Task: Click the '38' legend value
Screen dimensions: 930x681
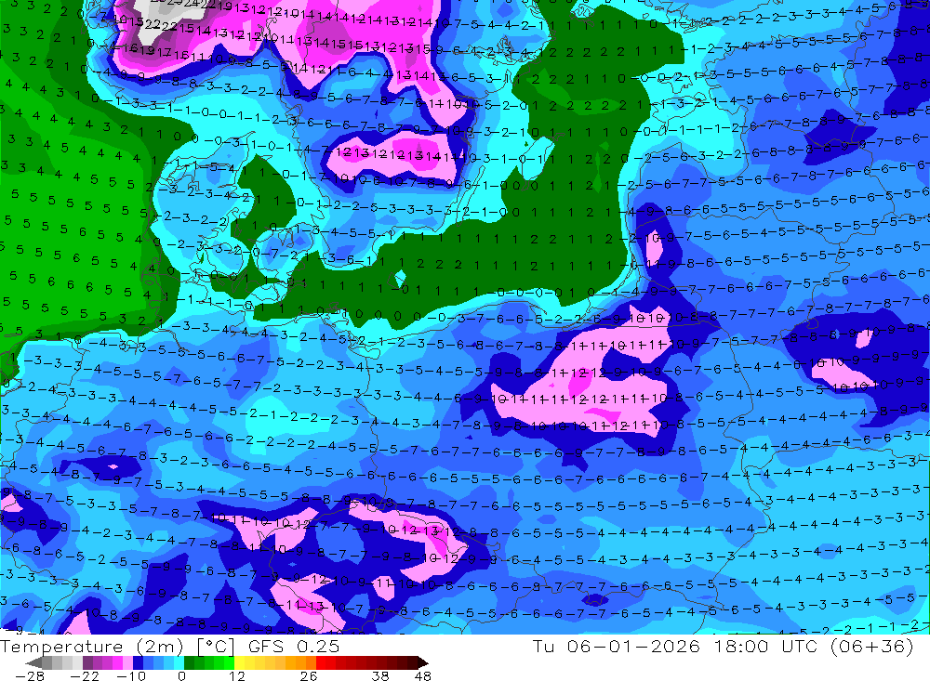Action: pos(380,675)
